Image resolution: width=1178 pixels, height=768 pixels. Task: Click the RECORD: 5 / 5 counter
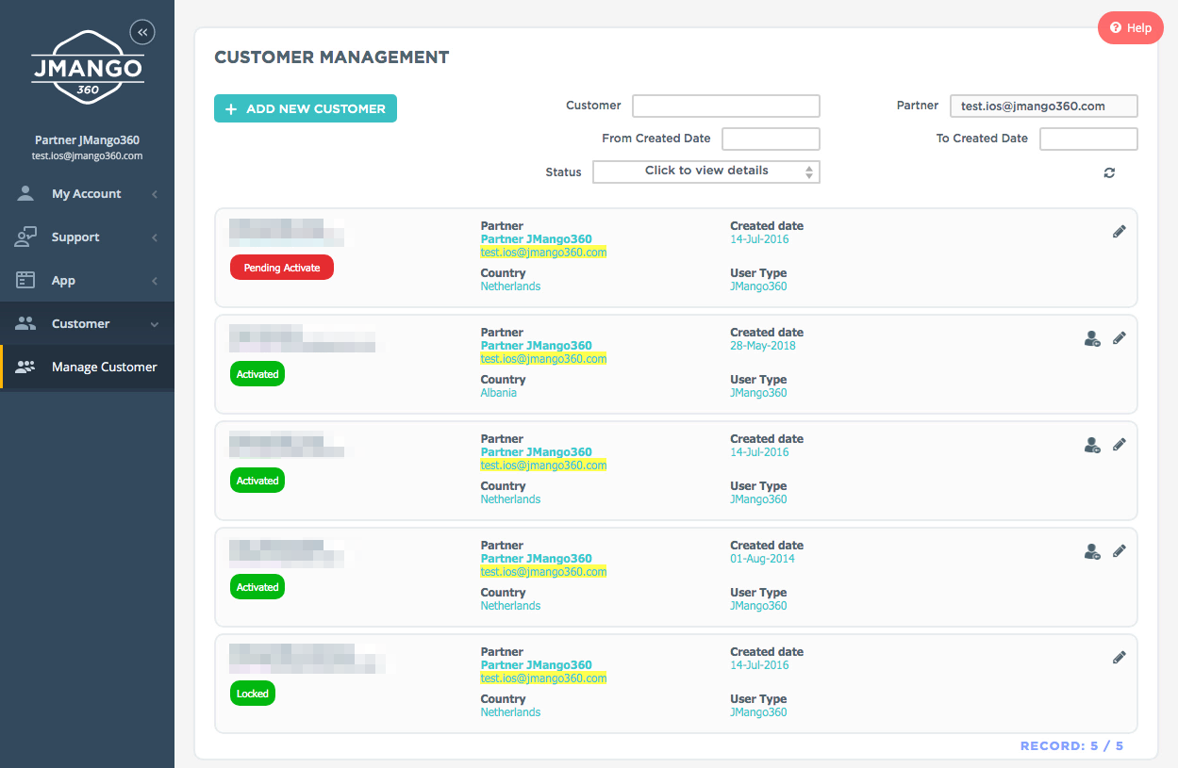(1071, 746)
